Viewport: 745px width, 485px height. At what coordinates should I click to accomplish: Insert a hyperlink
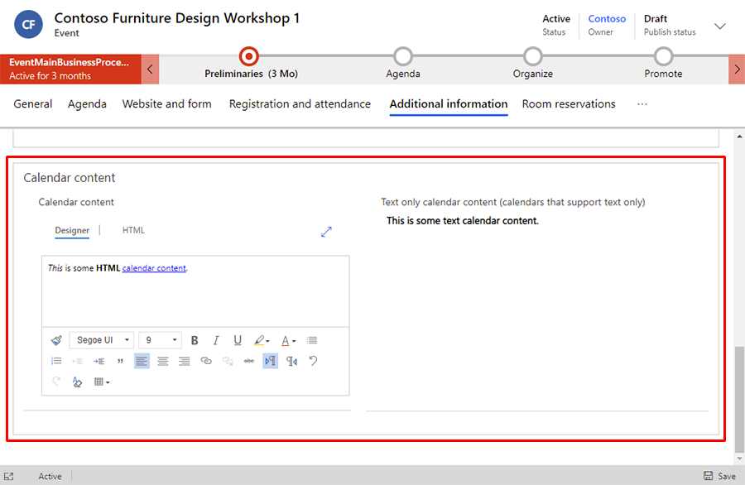206,361
